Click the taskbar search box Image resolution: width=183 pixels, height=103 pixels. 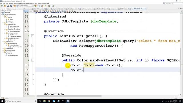pos(21,101)
